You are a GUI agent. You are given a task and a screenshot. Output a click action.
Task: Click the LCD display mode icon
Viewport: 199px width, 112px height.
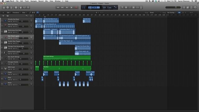click(x=84, y=7)
